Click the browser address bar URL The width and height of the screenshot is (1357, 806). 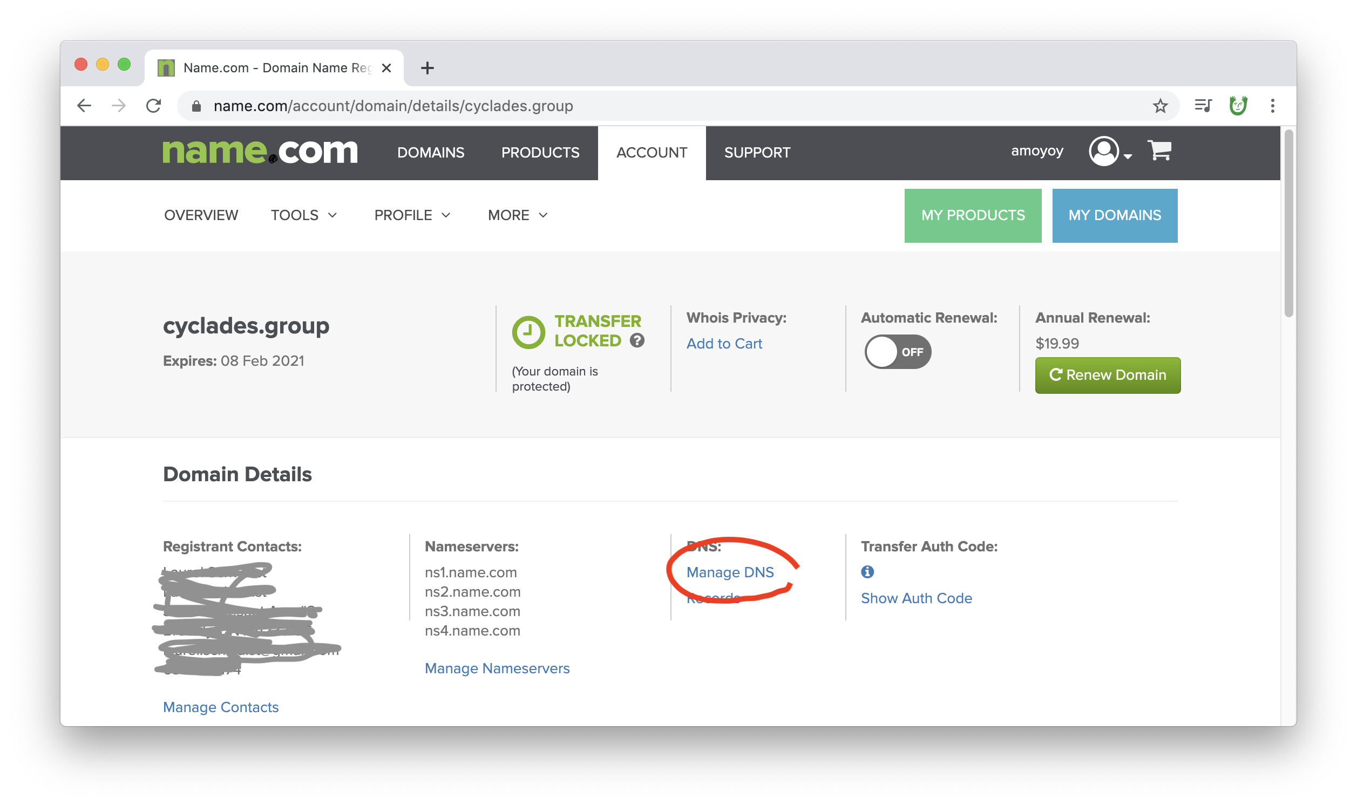[393, 106]
